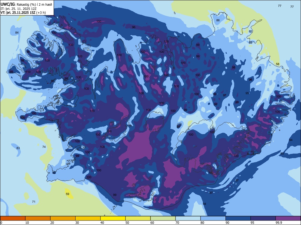The width and height of the screenshot is (301, 225).
Task: Click the '82' humidity value on the map
Action: (x=250, y=31)
